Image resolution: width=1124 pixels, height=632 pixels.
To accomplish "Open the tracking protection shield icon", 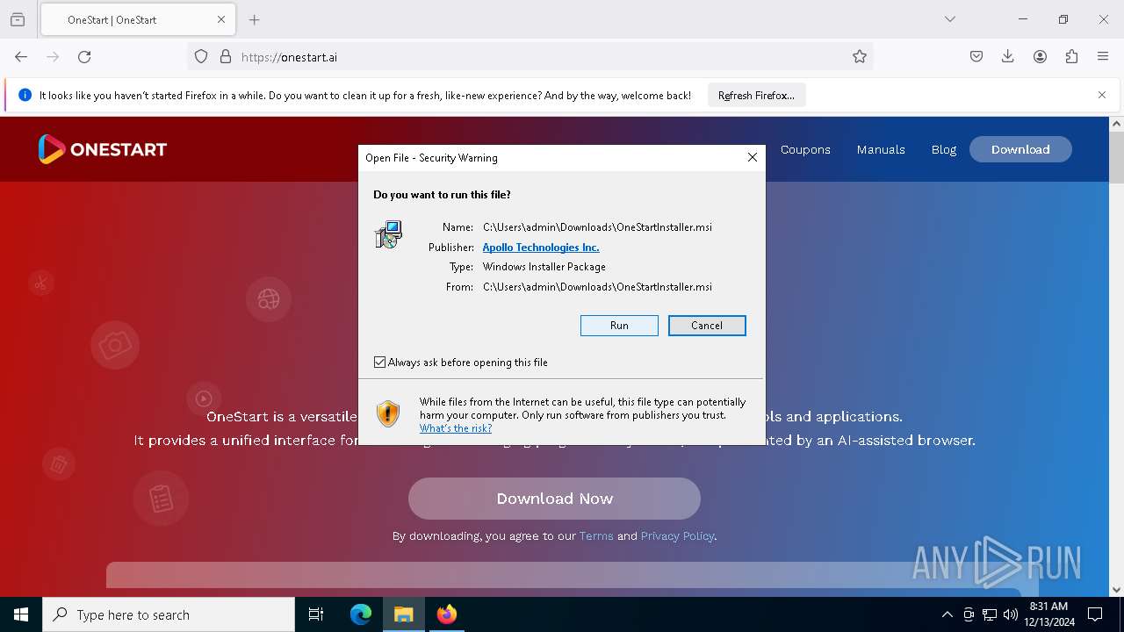I will coord(201,57).
